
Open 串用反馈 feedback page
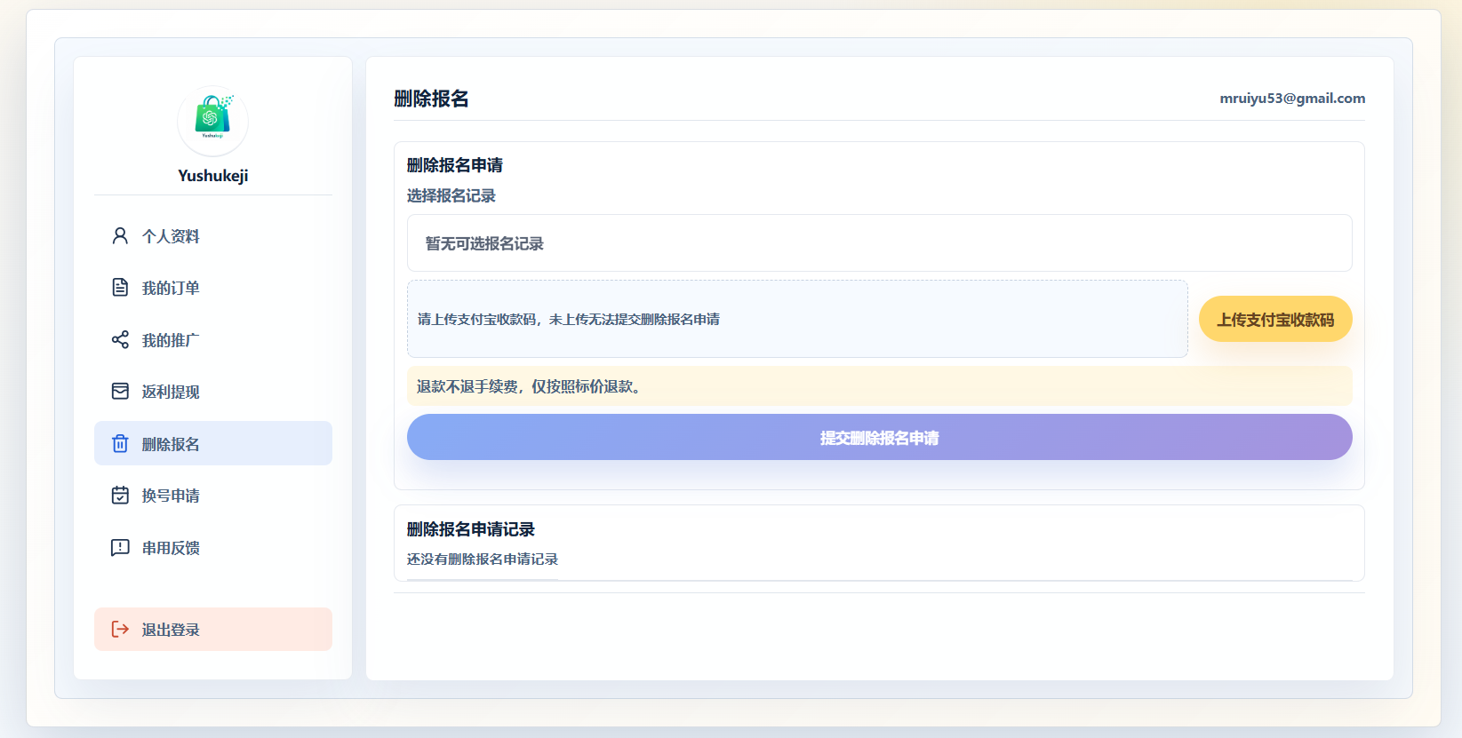(x=213, y=548)
